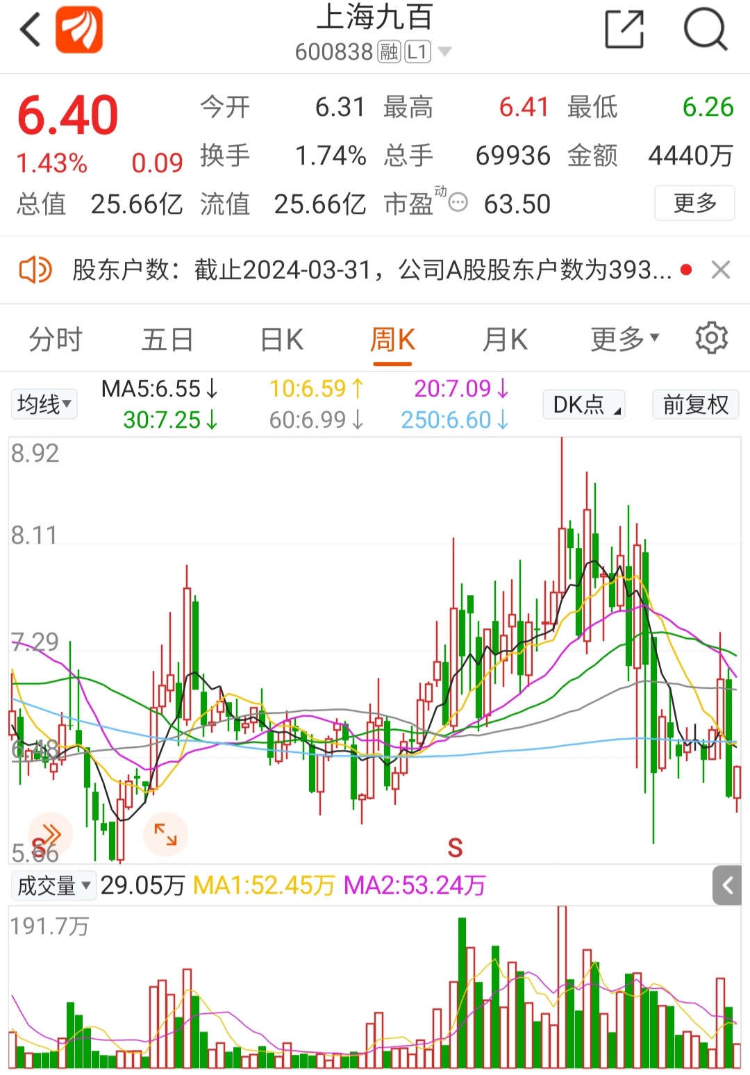Tap the gray 60:6.99 moving average value
Image resolution: width=750 pixels, height=1075 pixels.
(317, 419)
